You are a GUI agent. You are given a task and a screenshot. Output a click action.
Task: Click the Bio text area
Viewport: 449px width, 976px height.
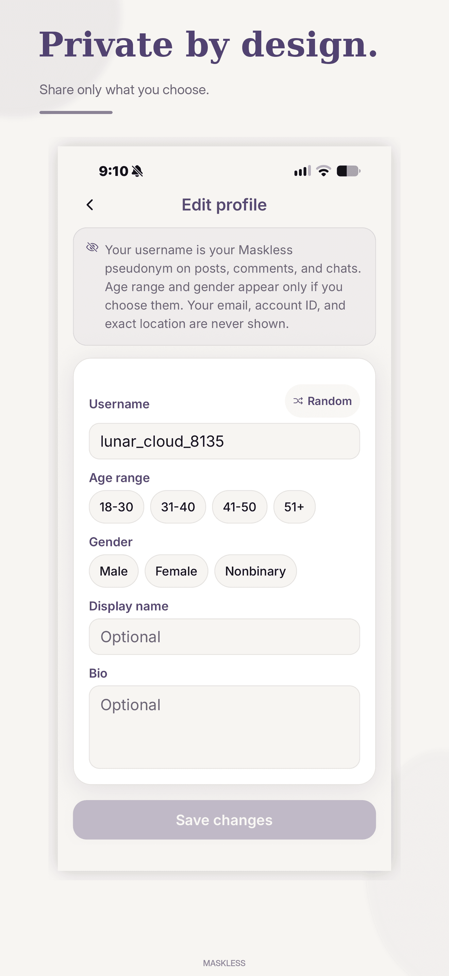[224, 727]
